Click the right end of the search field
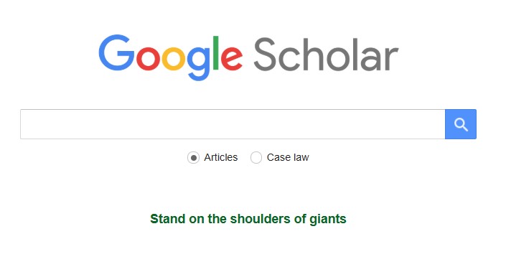The width and height of the screenshot is (506, 267). click(439, 124)
